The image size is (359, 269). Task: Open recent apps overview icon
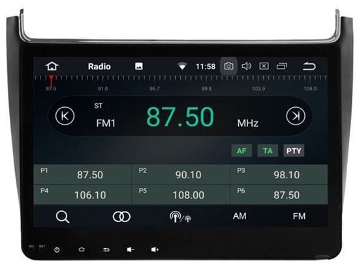tap(281, 66)
